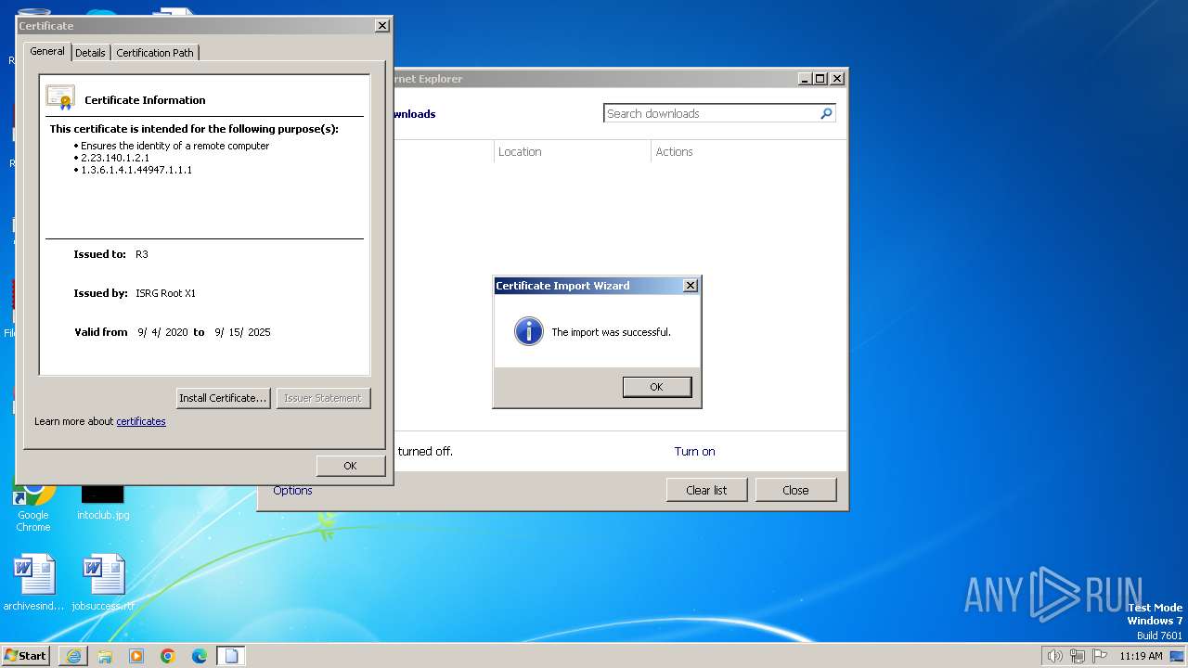This screenshot has height=668, width=1188.
Task: Click Clear list button
Action: click(706, 490)
